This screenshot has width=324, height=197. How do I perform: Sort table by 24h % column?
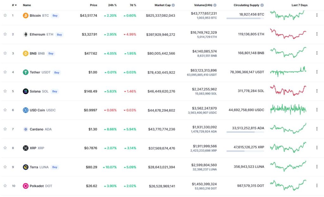point(112,5)
